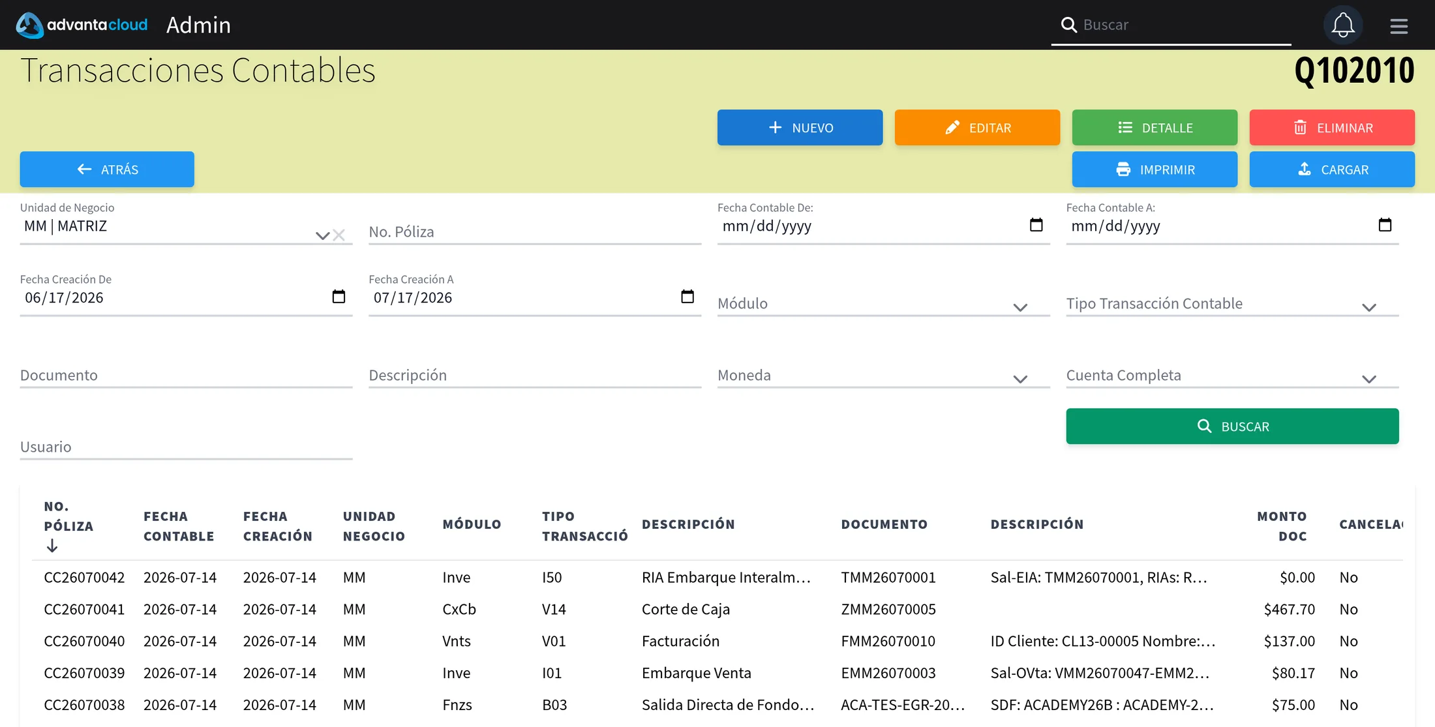Click document FMM26070010

coord(888,641)
